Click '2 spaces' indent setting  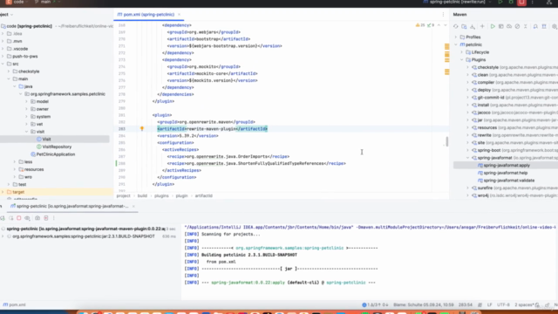coord(524,304)
